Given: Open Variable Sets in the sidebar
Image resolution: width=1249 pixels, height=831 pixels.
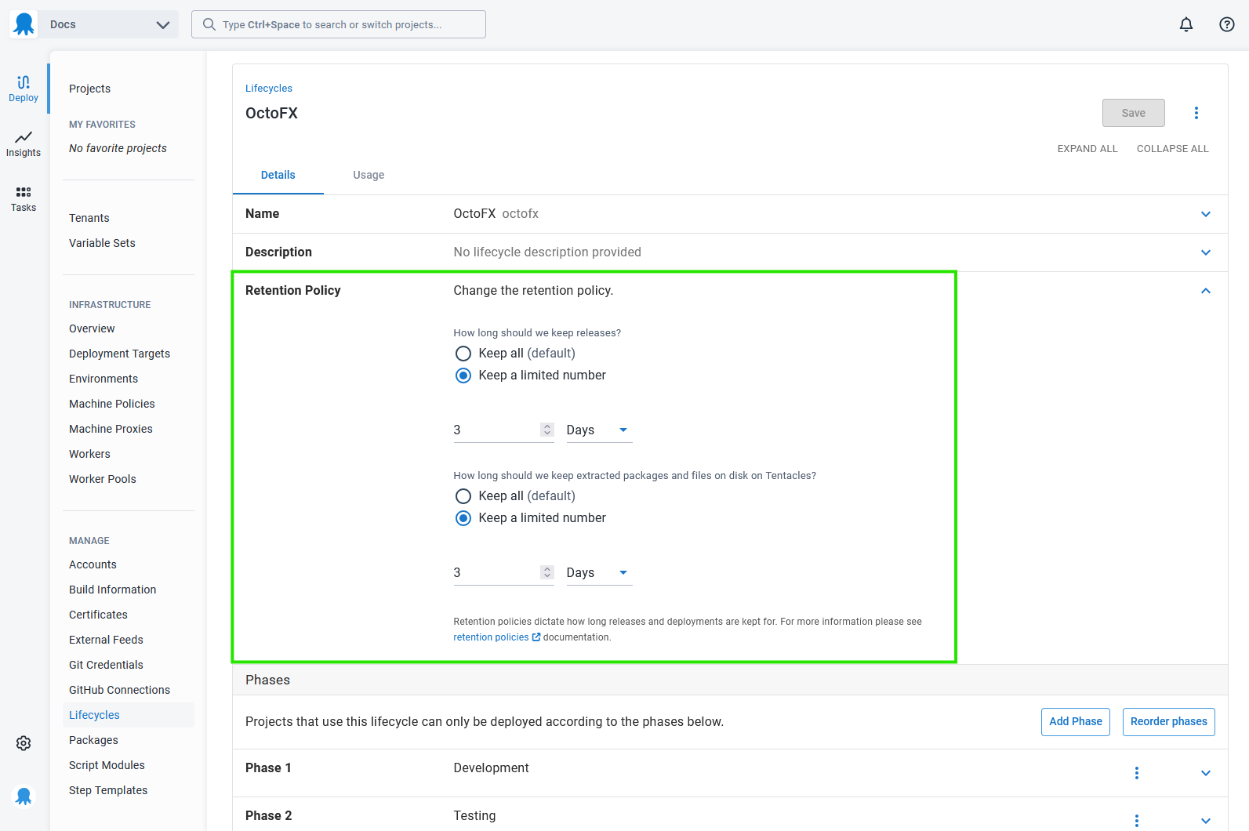Looking at the screenshot, I should 102,243.
